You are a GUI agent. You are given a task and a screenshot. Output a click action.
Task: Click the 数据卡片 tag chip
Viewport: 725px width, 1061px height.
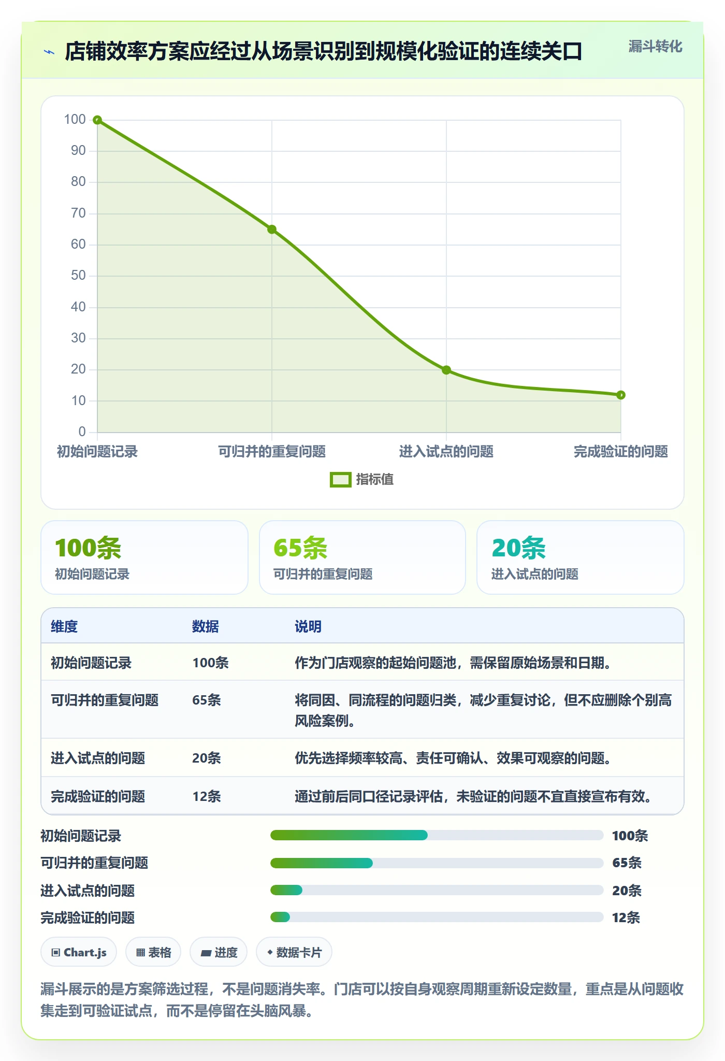(294, 952)
